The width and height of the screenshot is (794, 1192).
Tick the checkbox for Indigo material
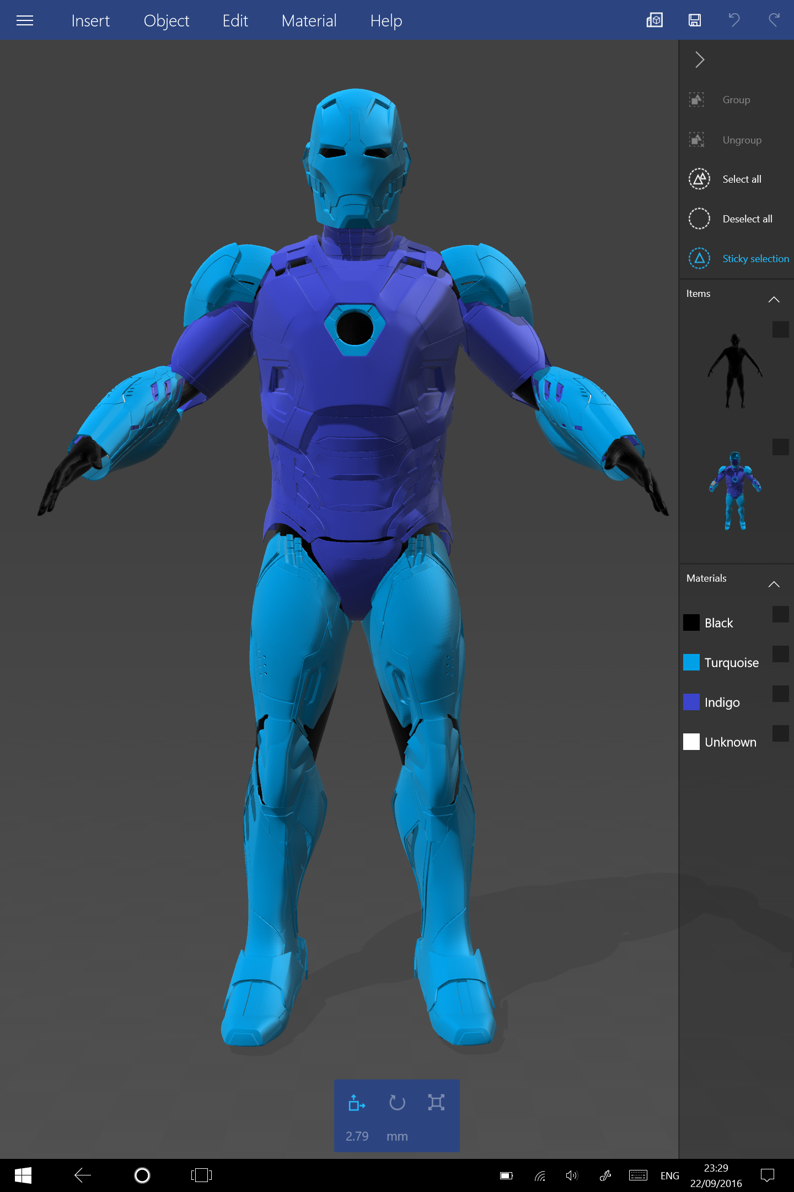click(x=780, y=693)
